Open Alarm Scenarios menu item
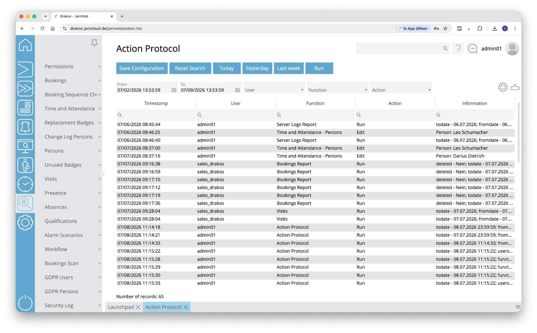This screenshot has width=537, height=333. [x=64, y=235]
